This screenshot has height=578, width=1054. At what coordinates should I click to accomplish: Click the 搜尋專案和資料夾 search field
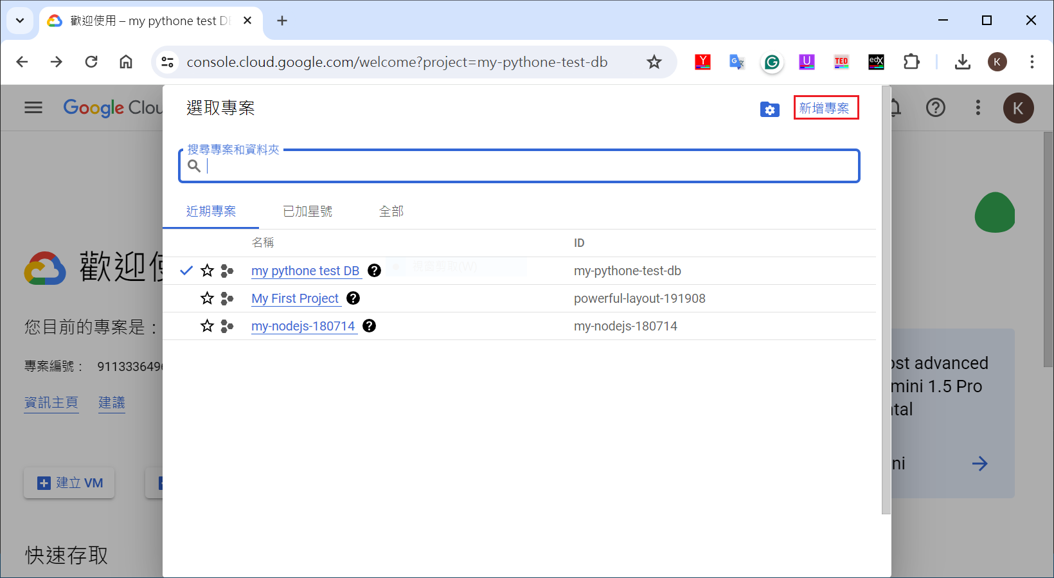pos(527,167)
